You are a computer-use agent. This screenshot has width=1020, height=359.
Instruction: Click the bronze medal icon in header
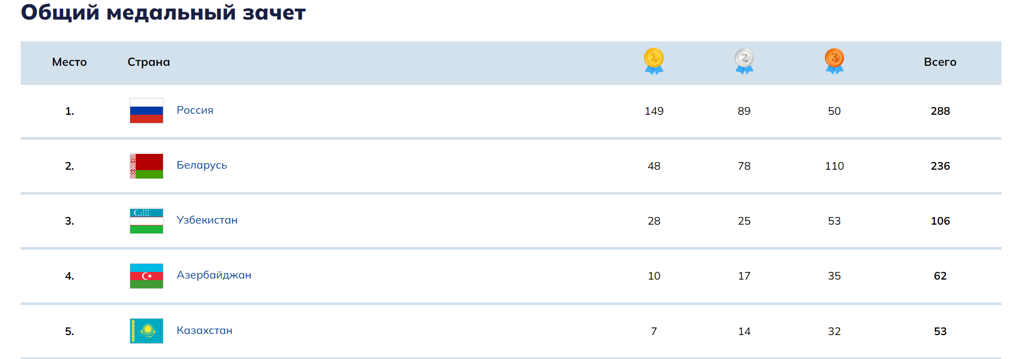coord(834,61)
